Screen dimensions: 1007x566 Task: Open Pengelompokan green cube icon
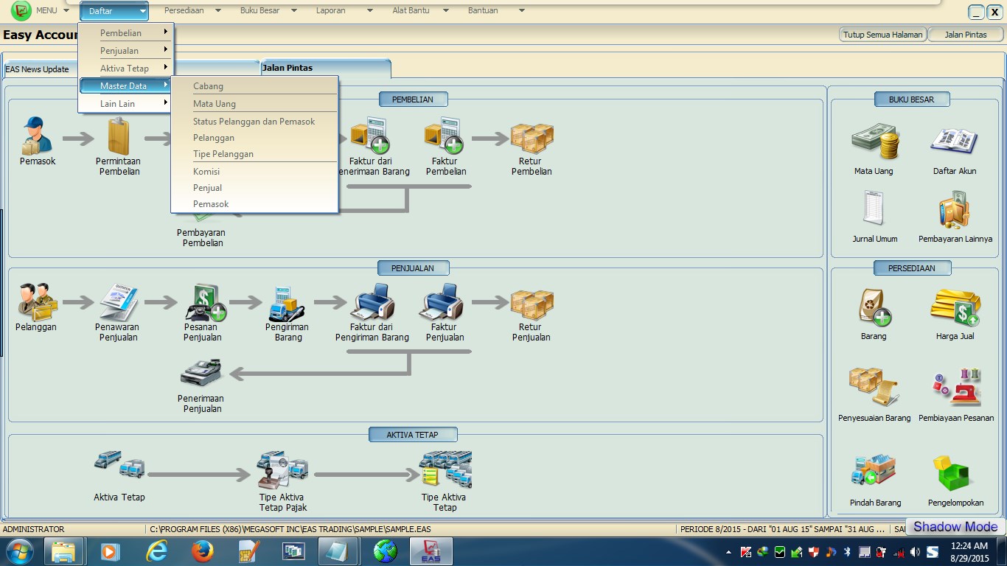pos(954,473)
